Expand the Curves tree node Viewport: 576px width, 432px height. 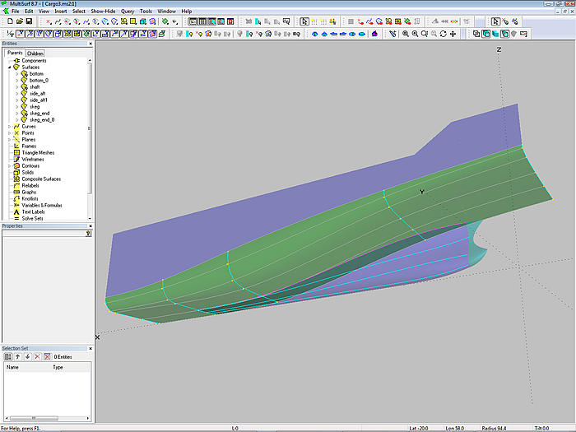(x=10, y=127)
